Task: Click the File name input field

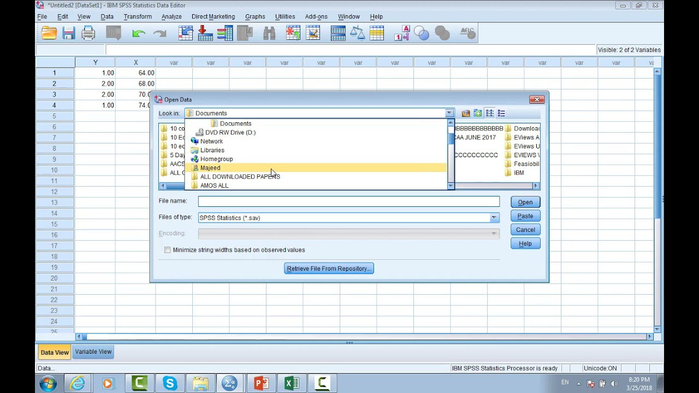Action: tap(348, 201)
